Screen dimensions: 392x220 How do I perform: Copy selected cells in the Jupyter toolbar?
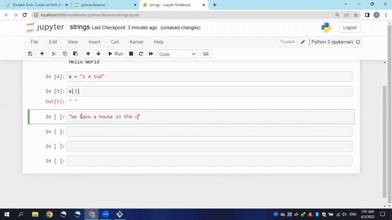65,54
